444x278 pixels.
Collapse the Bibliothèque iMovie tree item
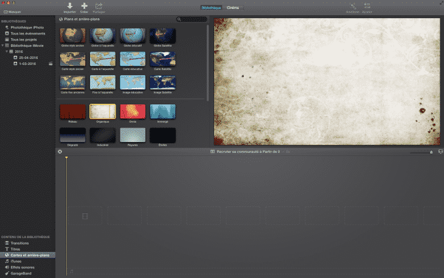[x=2, y=45]
